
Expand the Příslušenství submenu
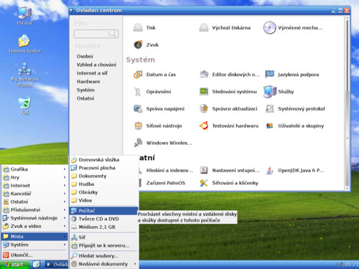[34, 210]
